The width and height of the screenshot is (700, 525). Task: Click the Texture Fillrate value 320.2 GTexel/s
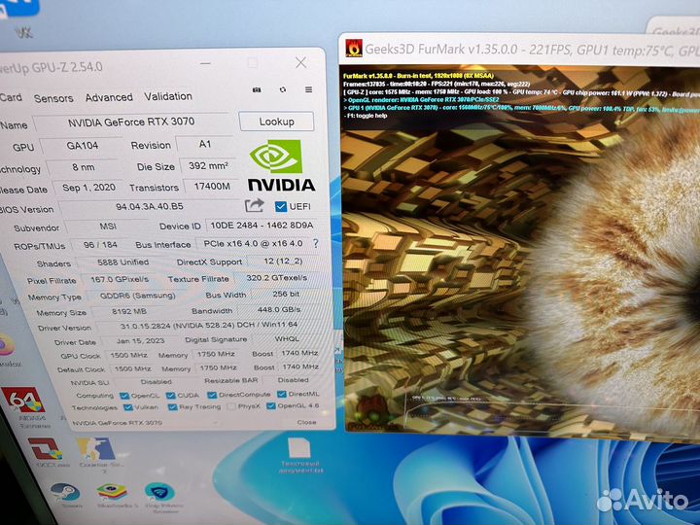(277, 278)
